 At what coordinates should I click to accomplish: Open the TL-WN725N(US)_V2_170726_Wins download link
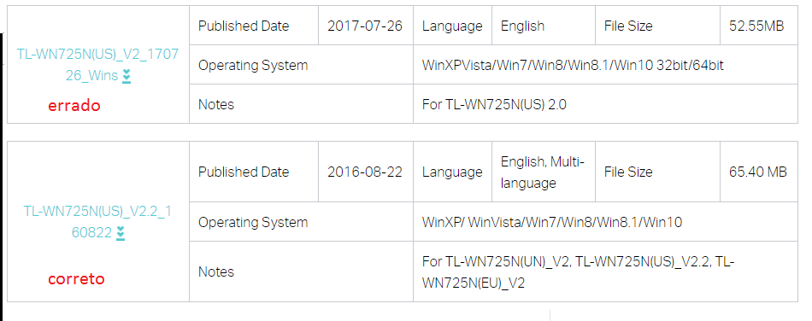pos(98,65)
